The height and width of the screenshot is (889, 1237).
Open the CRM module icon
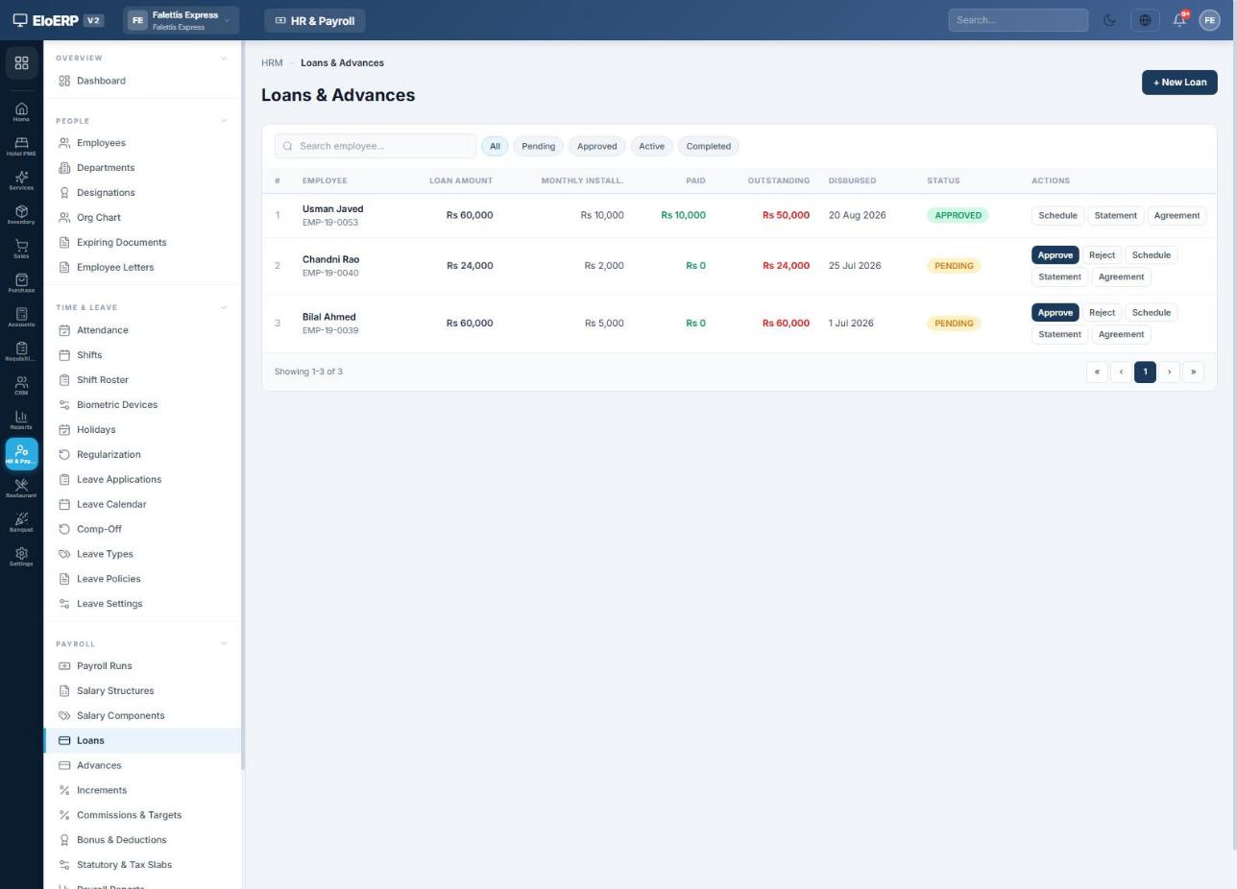21,386
